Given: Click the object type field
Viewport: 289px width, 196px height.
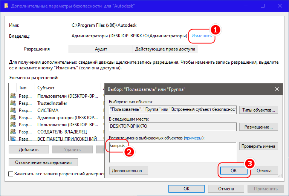Looking at the screenshot, I should point(173,110).
